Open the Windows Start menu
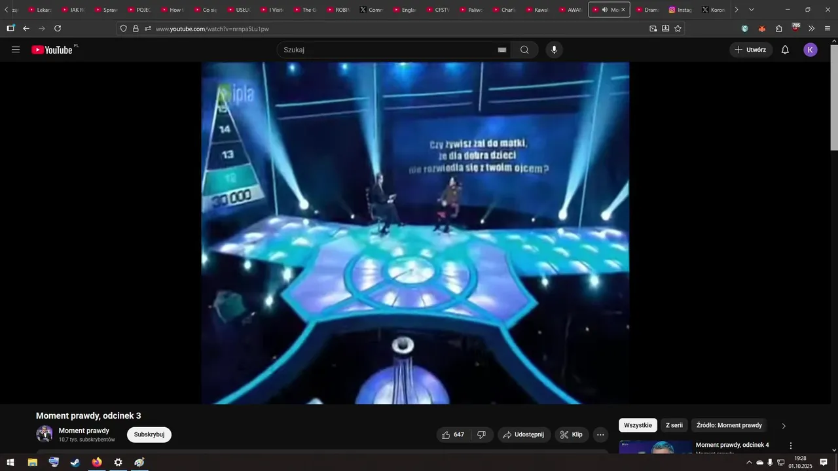838x471 pixels. click(x=10, y=462)
